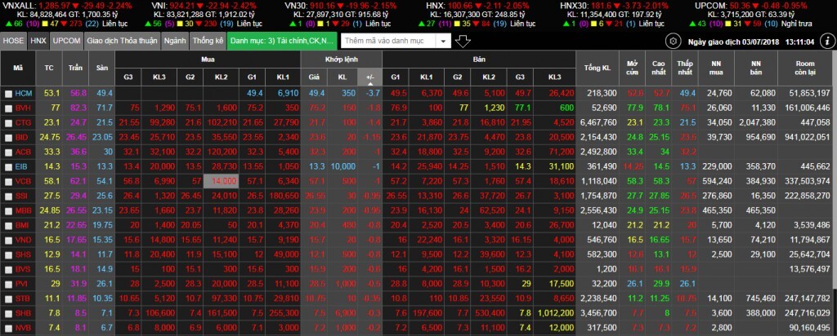
Task: Click the 'Mã' column header
Action: point(18,66)
